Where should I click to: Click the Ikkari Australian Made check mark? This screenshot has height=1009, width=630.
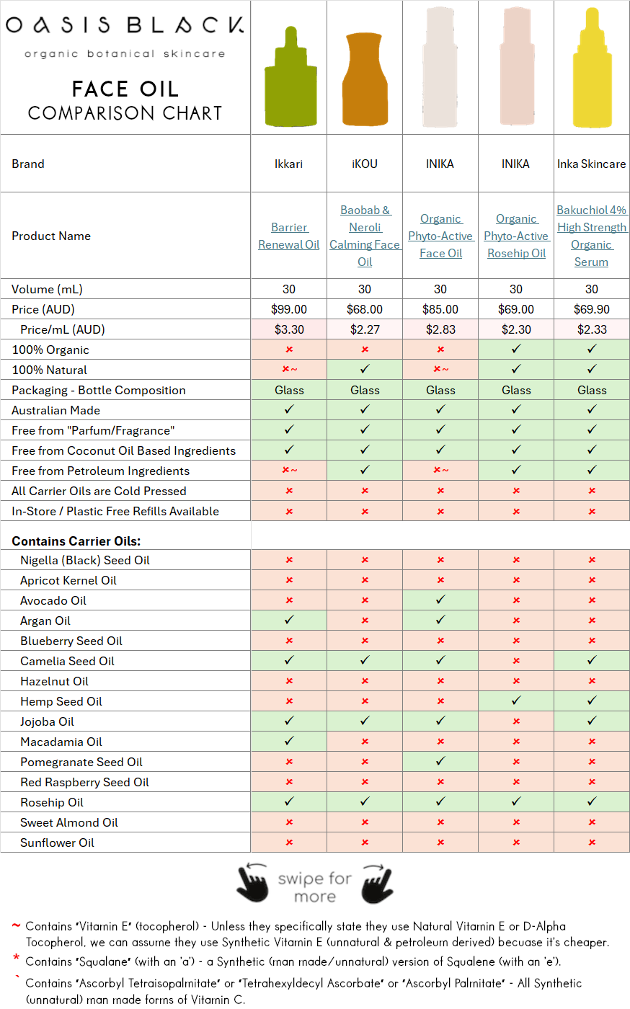click(x=289, y=409)
